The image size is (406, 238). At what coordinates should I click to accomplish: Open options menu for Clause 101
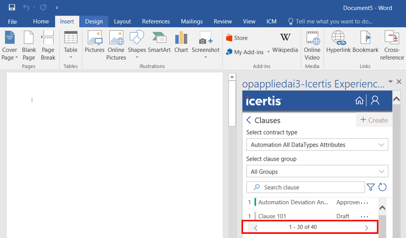(364, 217)
